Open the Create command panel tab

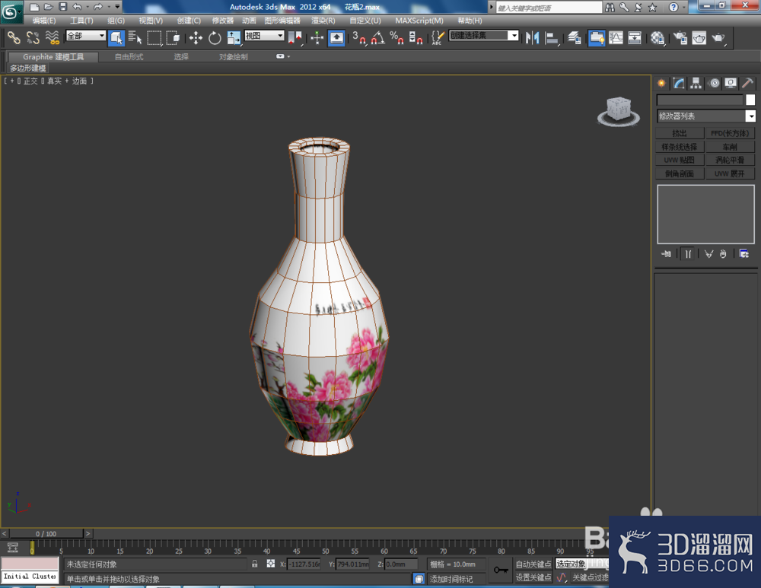point(661,83)
